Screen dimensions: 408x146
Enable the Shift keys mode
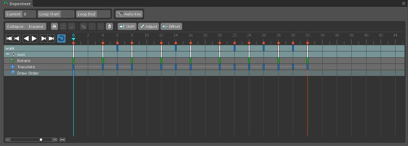pyautogui.click(x=127, y=27)
